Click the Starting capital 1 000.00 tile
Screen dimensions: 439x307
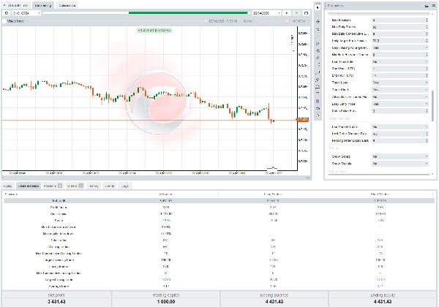166,299
